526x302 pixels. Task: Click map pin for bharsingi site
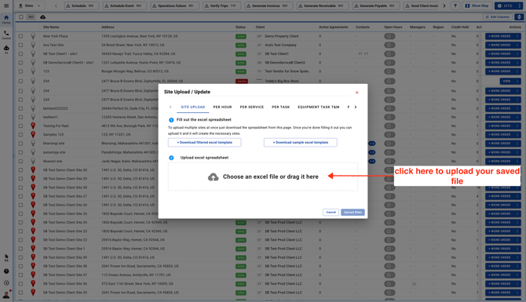pyautogui.click(x=33, y=143)
